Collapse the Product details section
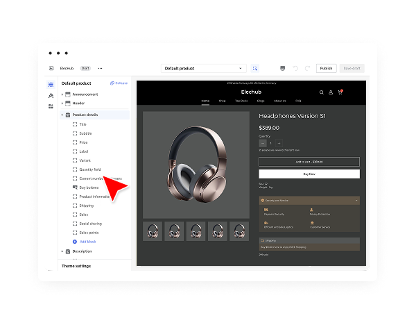 (62, 115)
